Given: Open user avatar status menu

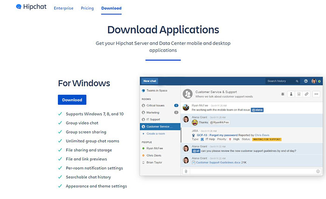Looking at the screenshot, I should click(315, 81).
